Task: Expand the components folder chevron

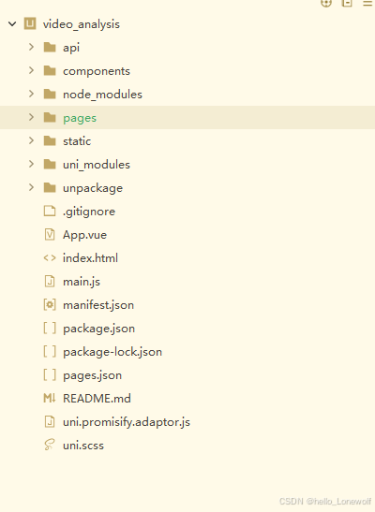Action: click(31, 70)
